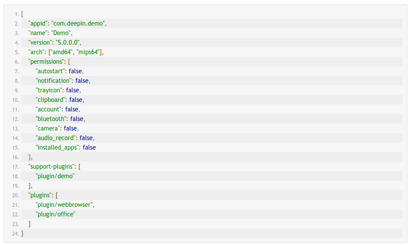Click the "support-plugins" key
This screenshot has width=410, height=245.
(x=52, y=167)
